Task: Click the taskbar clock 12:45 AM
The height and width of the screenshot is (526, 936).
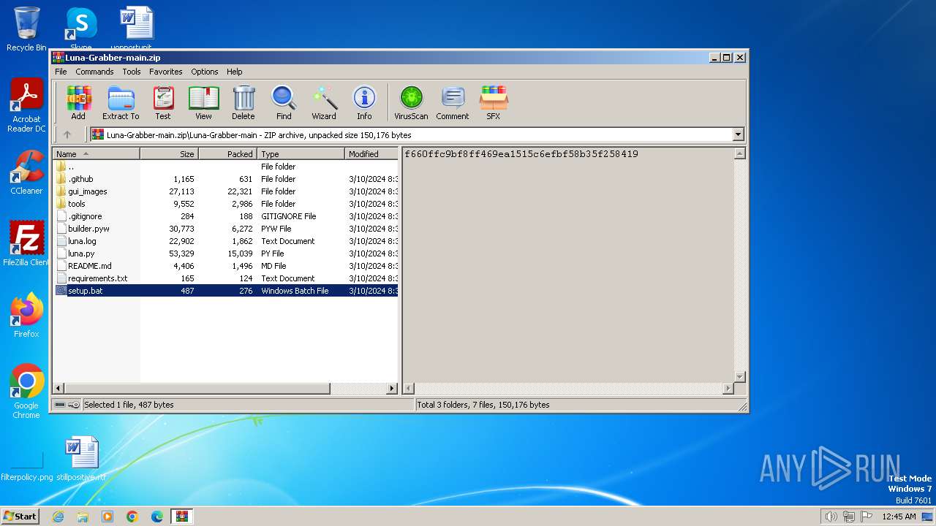Action: [899, 517]
